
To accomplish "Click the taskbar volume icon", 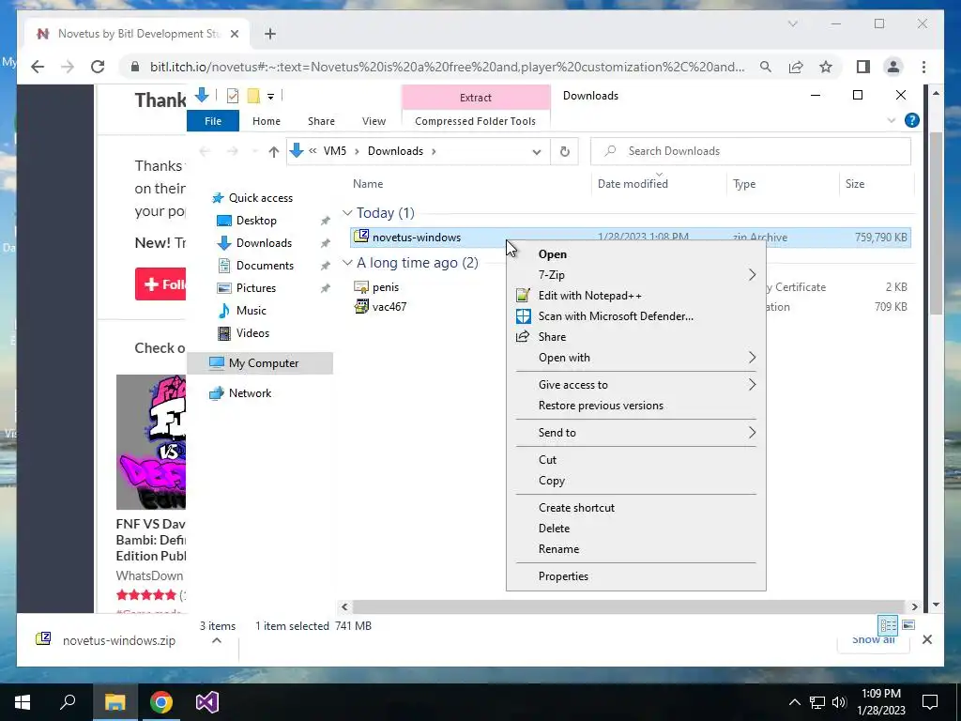I will 839,702.
